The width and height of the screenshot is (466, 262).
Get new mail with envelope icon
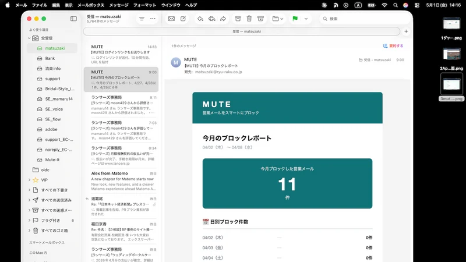click(171, 19)
